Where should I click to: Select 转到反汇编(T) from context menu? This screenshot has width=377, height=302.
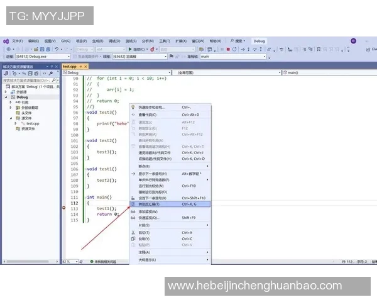click(x=148, y=204)
